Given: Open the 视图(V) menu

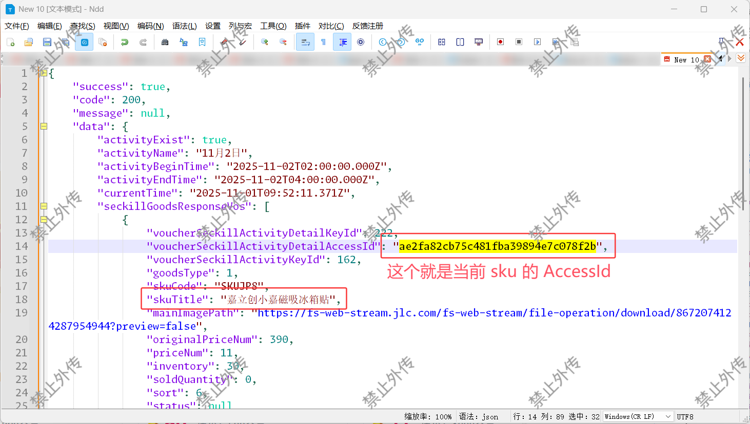Looking at the screenshot, I should pos(116,26).
